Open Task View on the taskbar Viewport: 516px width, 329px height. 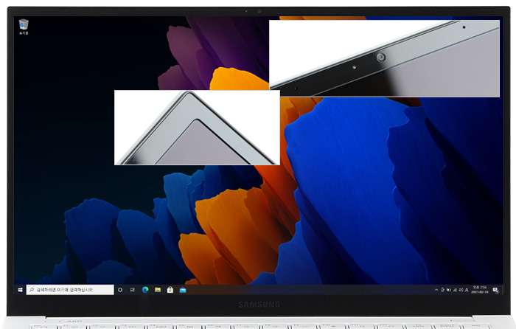(132, 290)
